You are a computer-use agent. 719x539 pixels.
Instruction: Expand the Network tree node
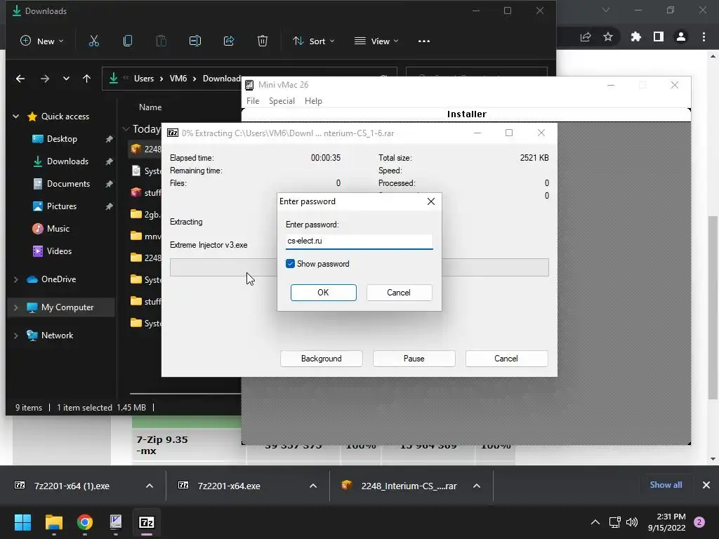[15, 335]
